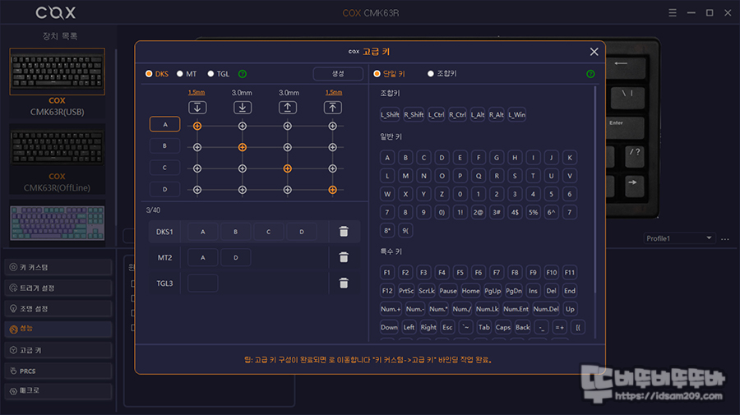Open 성능 in the sidebar
Image resolution: width=740 pixels, height=415 pixels.
(x=58, y=330)
